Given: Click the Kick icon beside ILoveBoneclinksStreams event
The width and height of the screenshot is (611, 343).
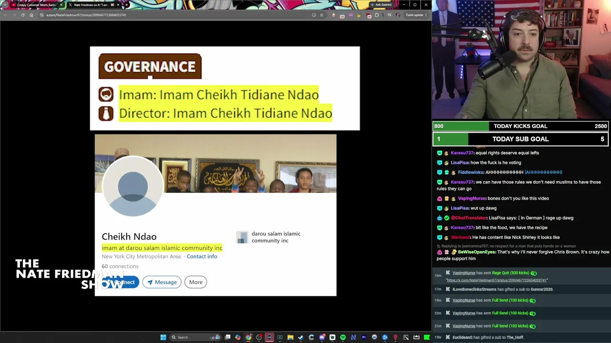Looking at the screenshot, I should point(448,289).
